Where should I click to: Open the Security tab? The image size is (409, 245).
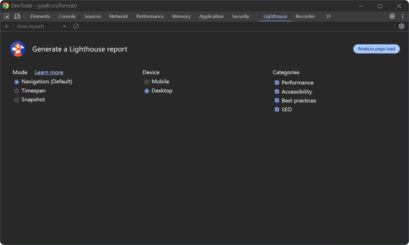tap(241, 16)
